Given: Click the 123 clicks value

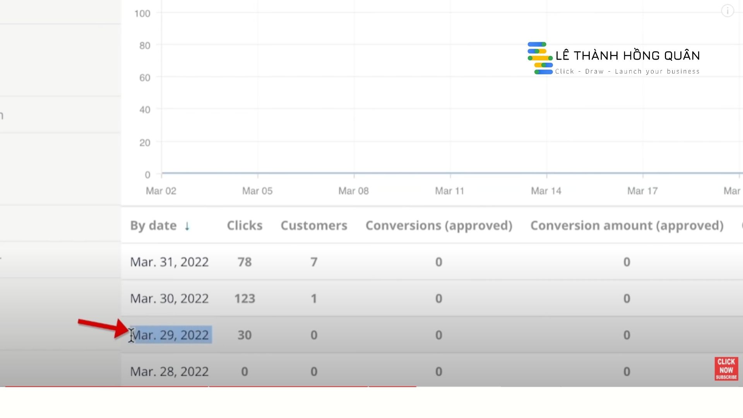Looking at the screenshot, I should (245, 298).
